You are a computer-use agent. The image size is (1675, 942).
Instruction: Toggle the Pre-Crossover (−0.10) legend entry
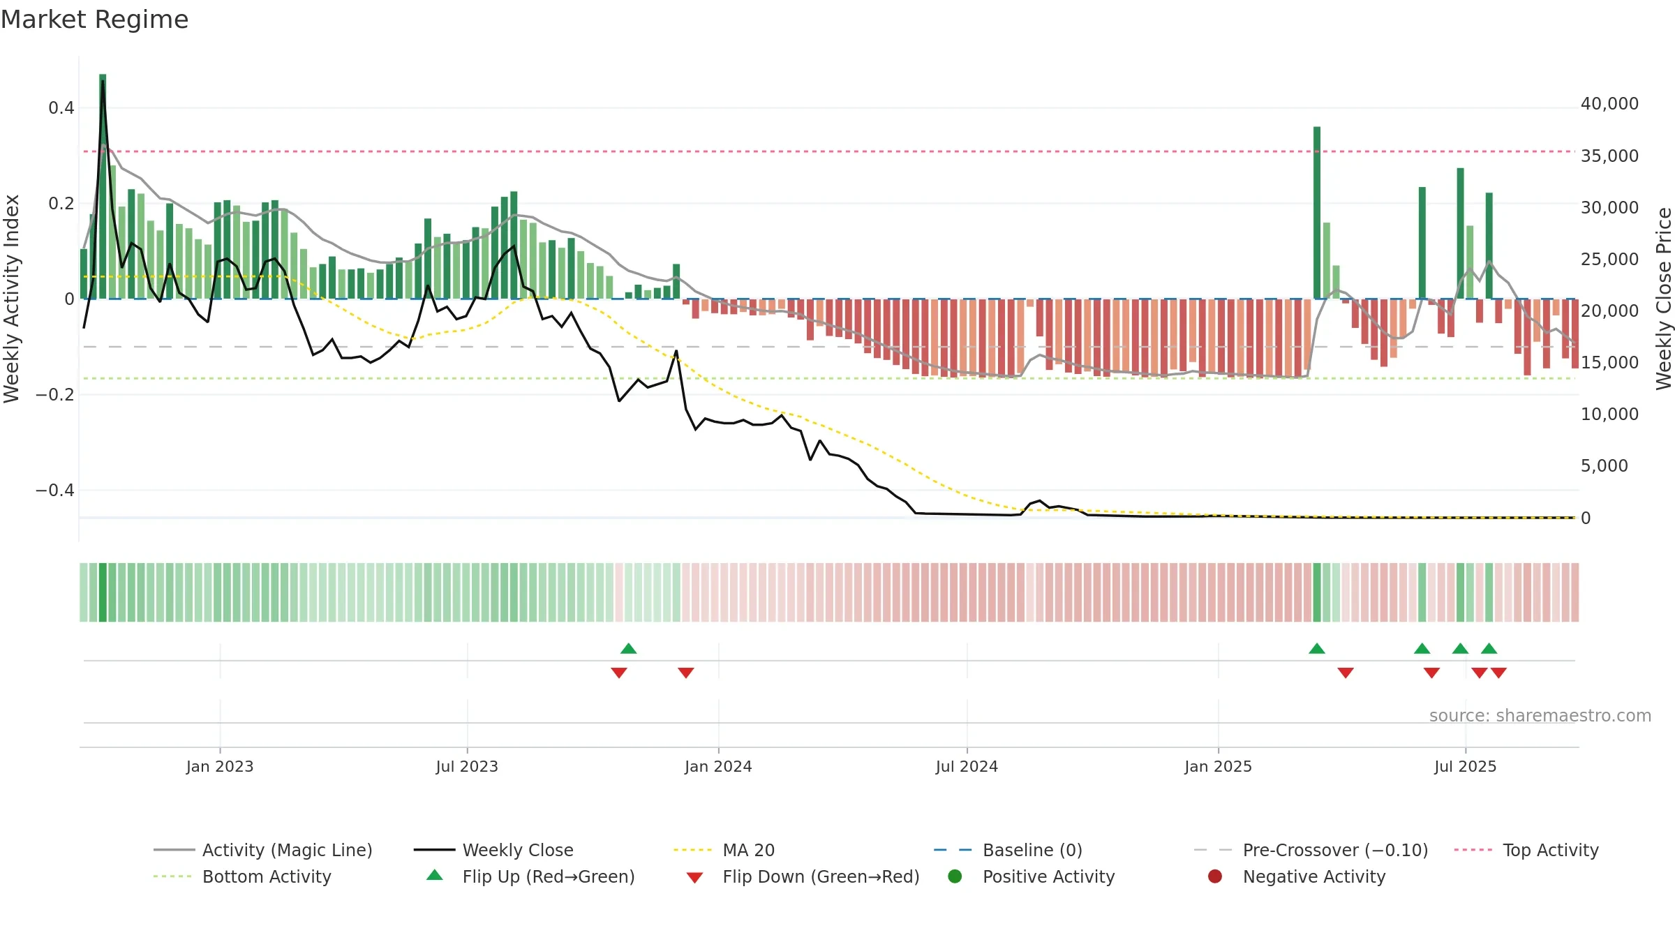1311,850
